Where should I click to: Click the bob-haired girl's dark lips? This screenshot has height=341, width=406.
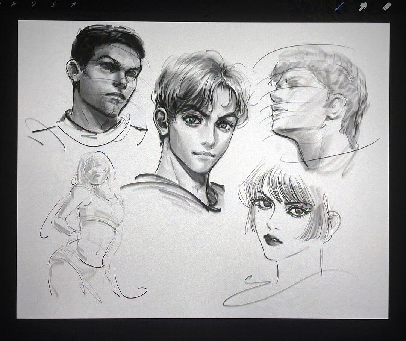(x=273, y=239)
